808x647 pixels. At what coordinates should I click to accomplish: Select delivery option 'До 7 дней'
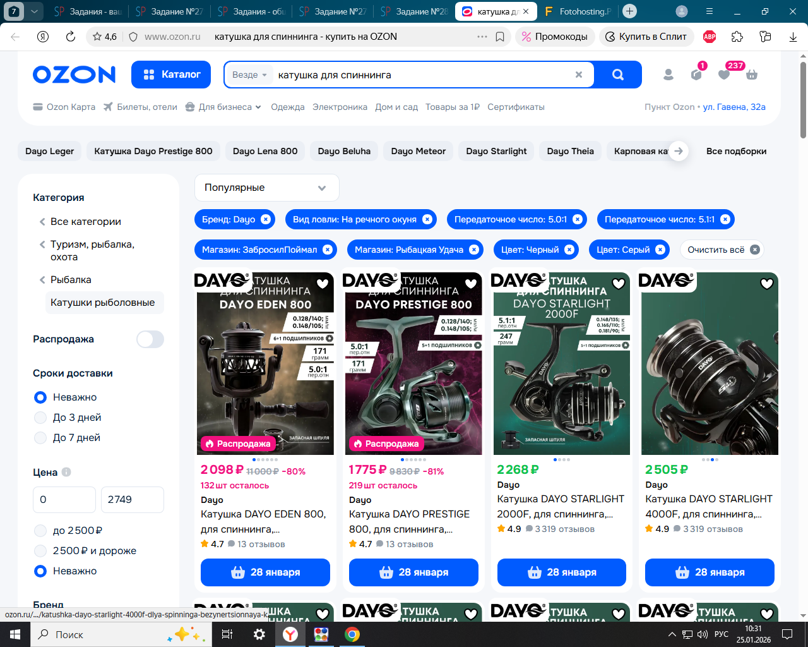(x=40, y=438)
